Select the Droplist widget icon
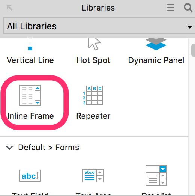This screenshot has height=196, width=195. (x=156, y=176)
